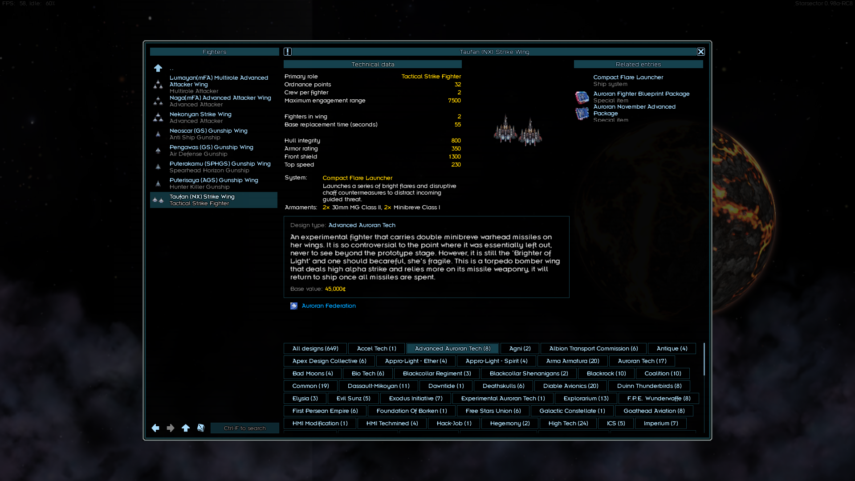Select Nekonyan Strike Wing in fighters list
855x481 pixels.
(200, 117)
